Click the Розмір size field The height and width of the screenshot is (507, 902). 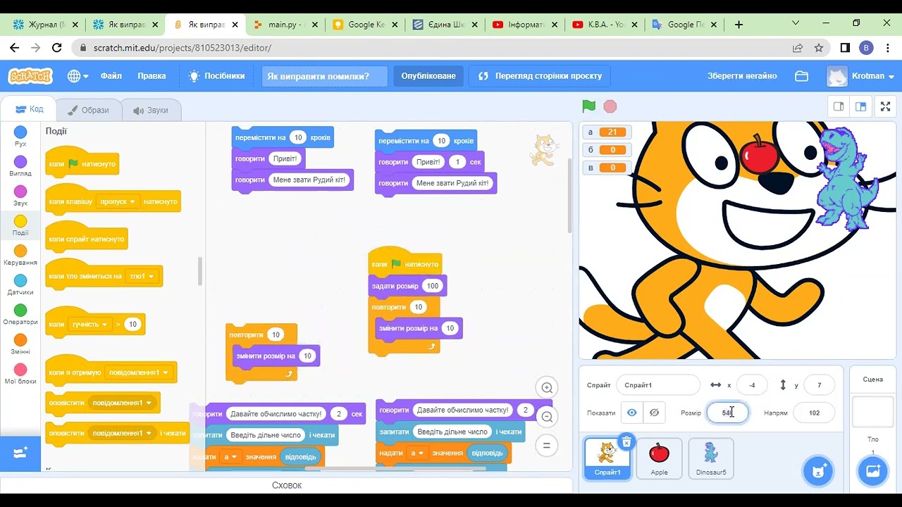point(727,413)
